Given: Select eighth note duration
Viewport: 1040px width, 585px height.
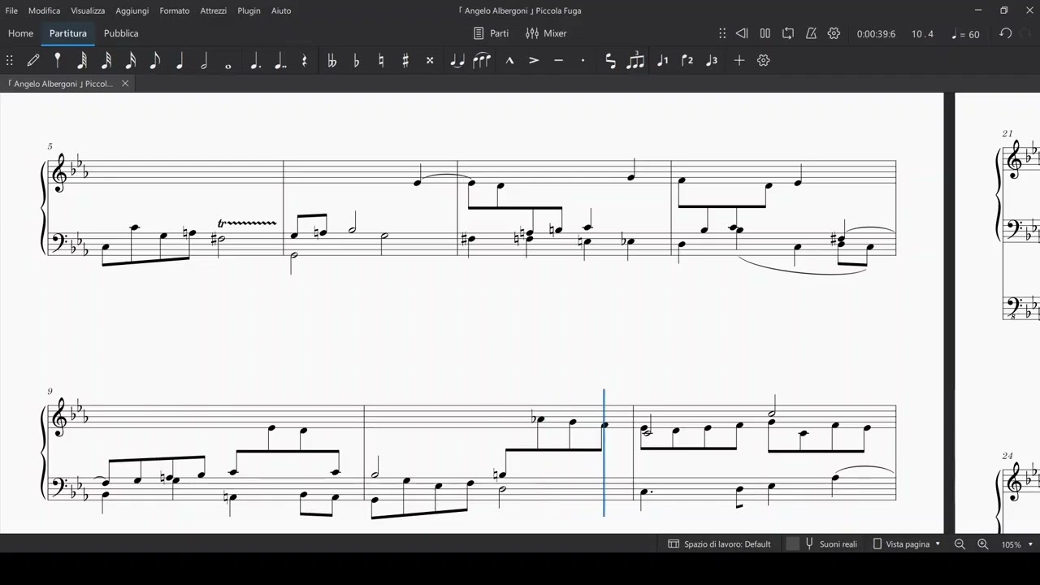Looking at the screenshot, I should (x=155, y=60).
